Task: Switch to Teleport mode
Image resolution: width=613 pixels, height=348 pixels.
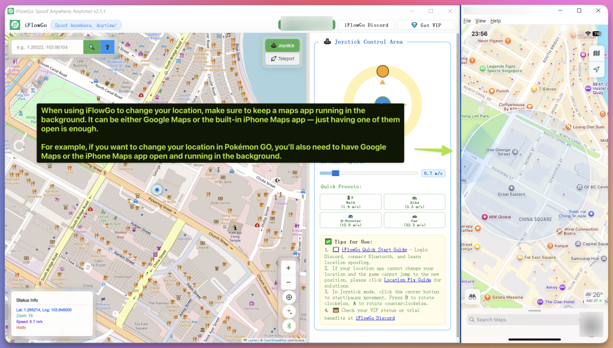Action: click(x=283, y=59)
